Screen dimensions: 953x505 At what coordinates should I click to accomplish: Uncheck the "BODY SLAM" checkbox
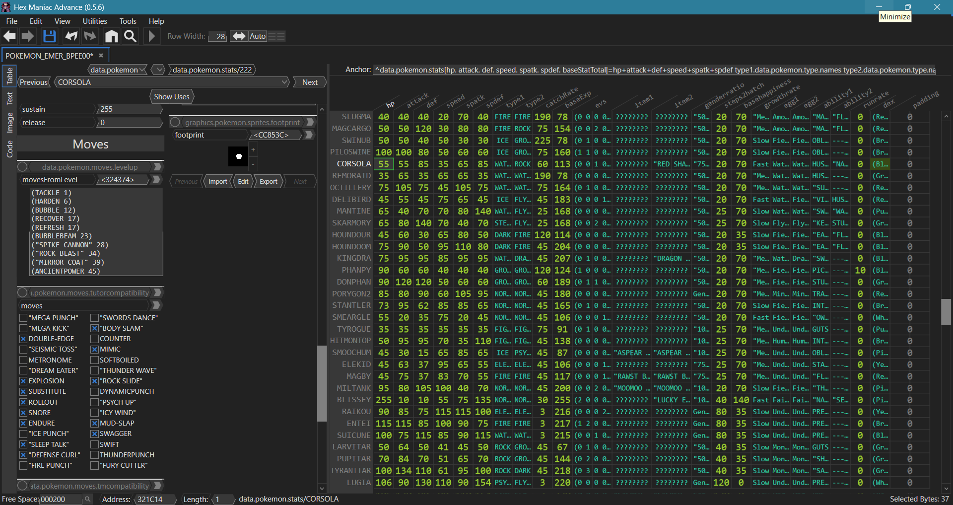click(x=94, y=328)
